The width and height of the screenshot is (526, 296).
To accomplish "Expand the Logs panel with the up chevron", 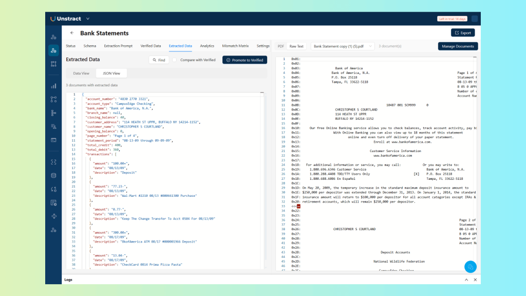I will click(x=466, y=280).
